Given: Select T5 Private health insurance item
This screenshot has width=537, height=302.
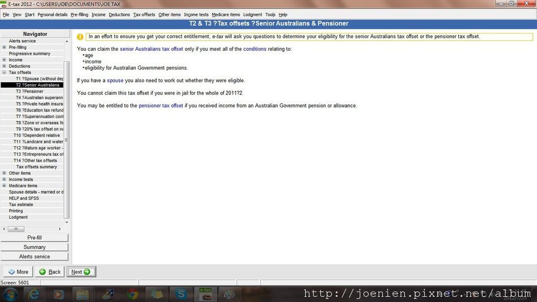Looking at the screenshot, I should (x=39, y=104).
